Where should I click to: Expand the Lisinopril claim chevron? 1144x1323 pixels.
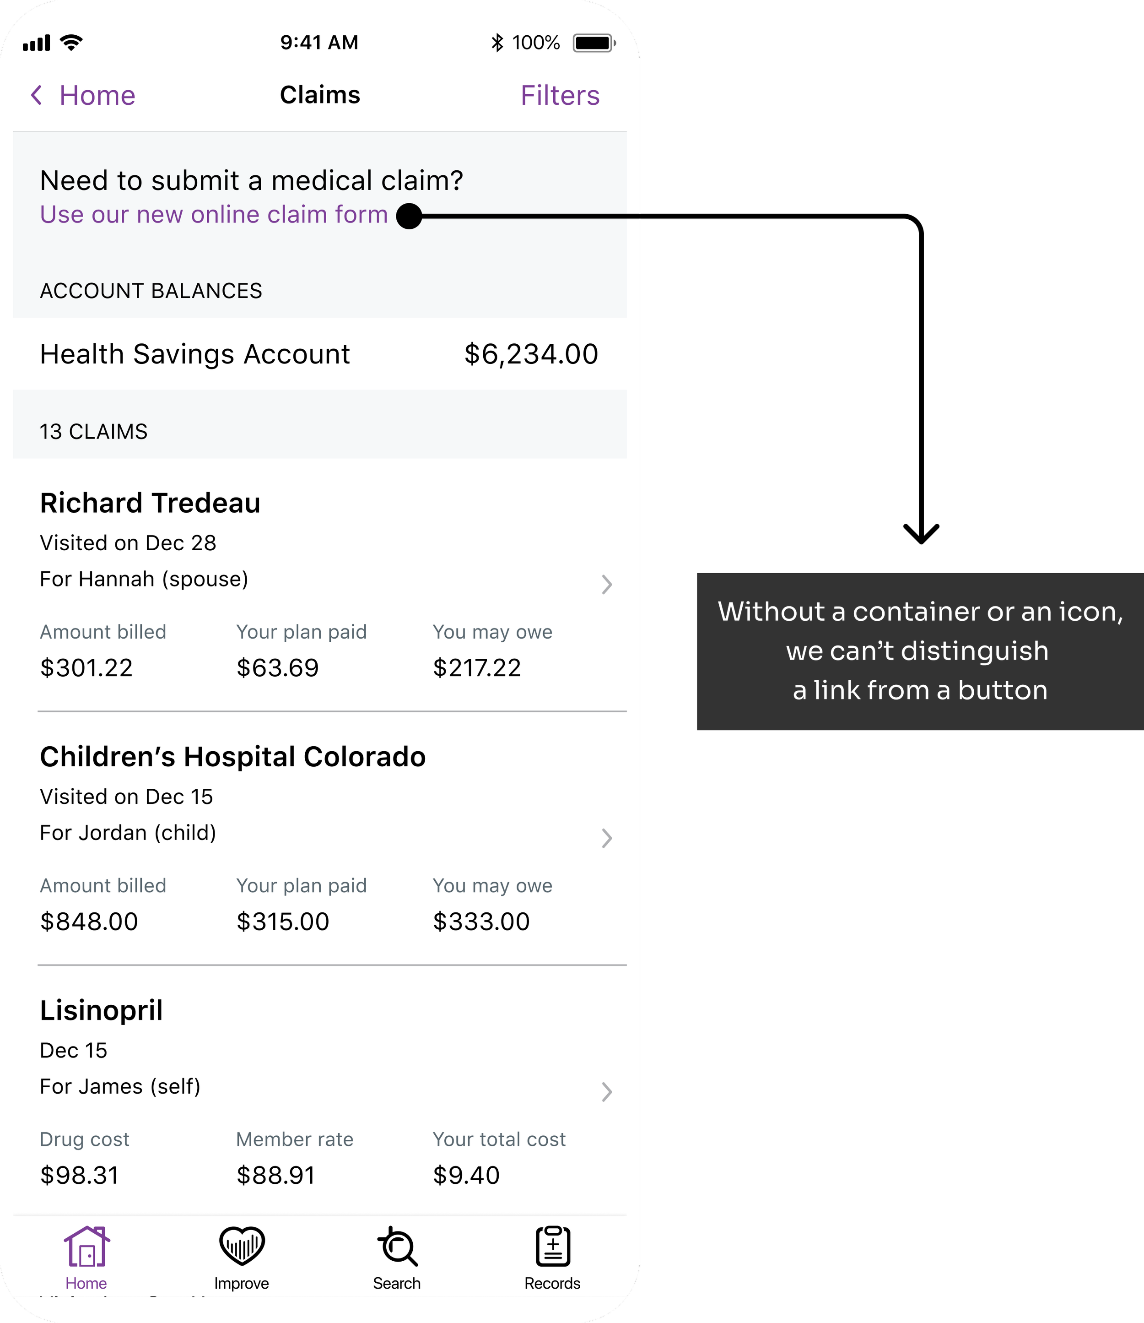pos(606,1092)
